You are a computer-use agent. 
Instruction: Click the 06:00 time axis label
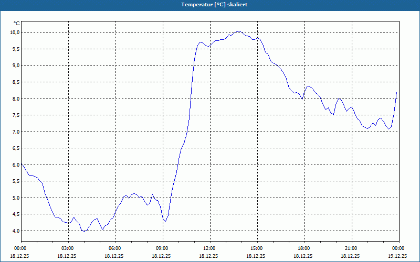click(115, 248)
